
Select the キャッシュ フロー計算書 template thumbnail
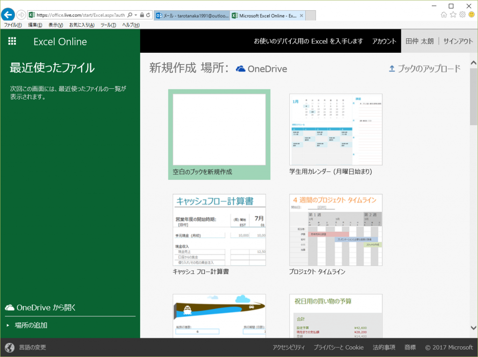(x=219, y=230)
